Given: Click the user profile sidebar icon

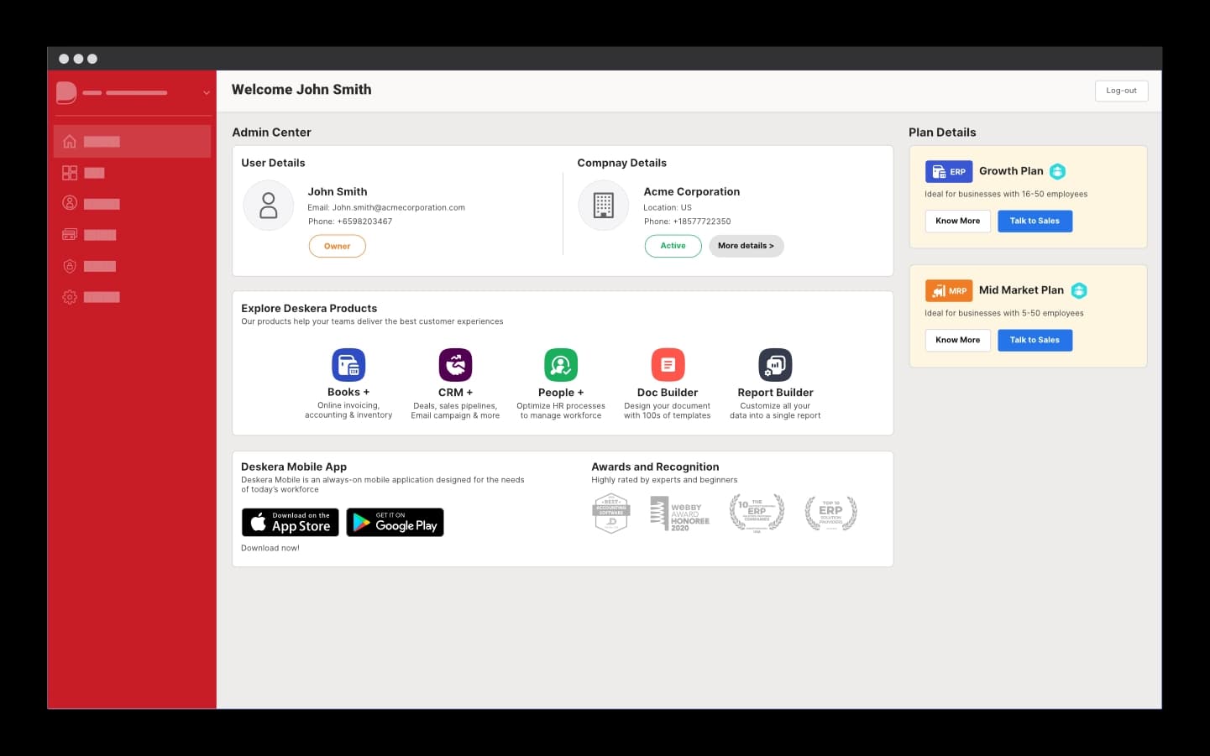Looking at the screenshot, I should (70, 203).
